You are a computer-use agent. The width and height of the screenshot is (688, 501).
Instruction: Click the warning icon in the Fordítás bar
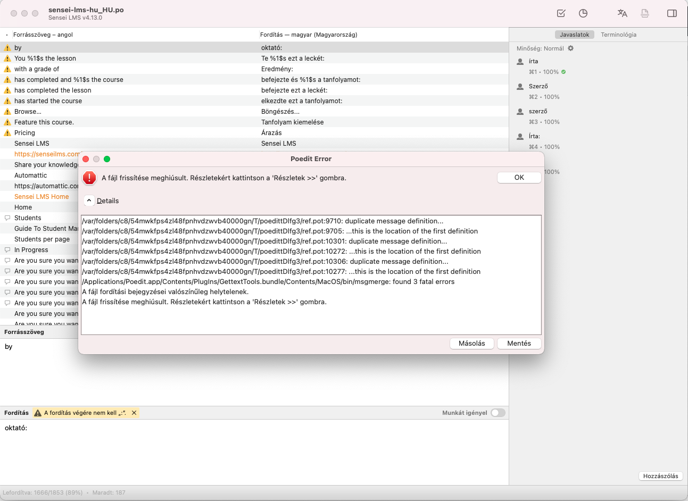point(38,412)
